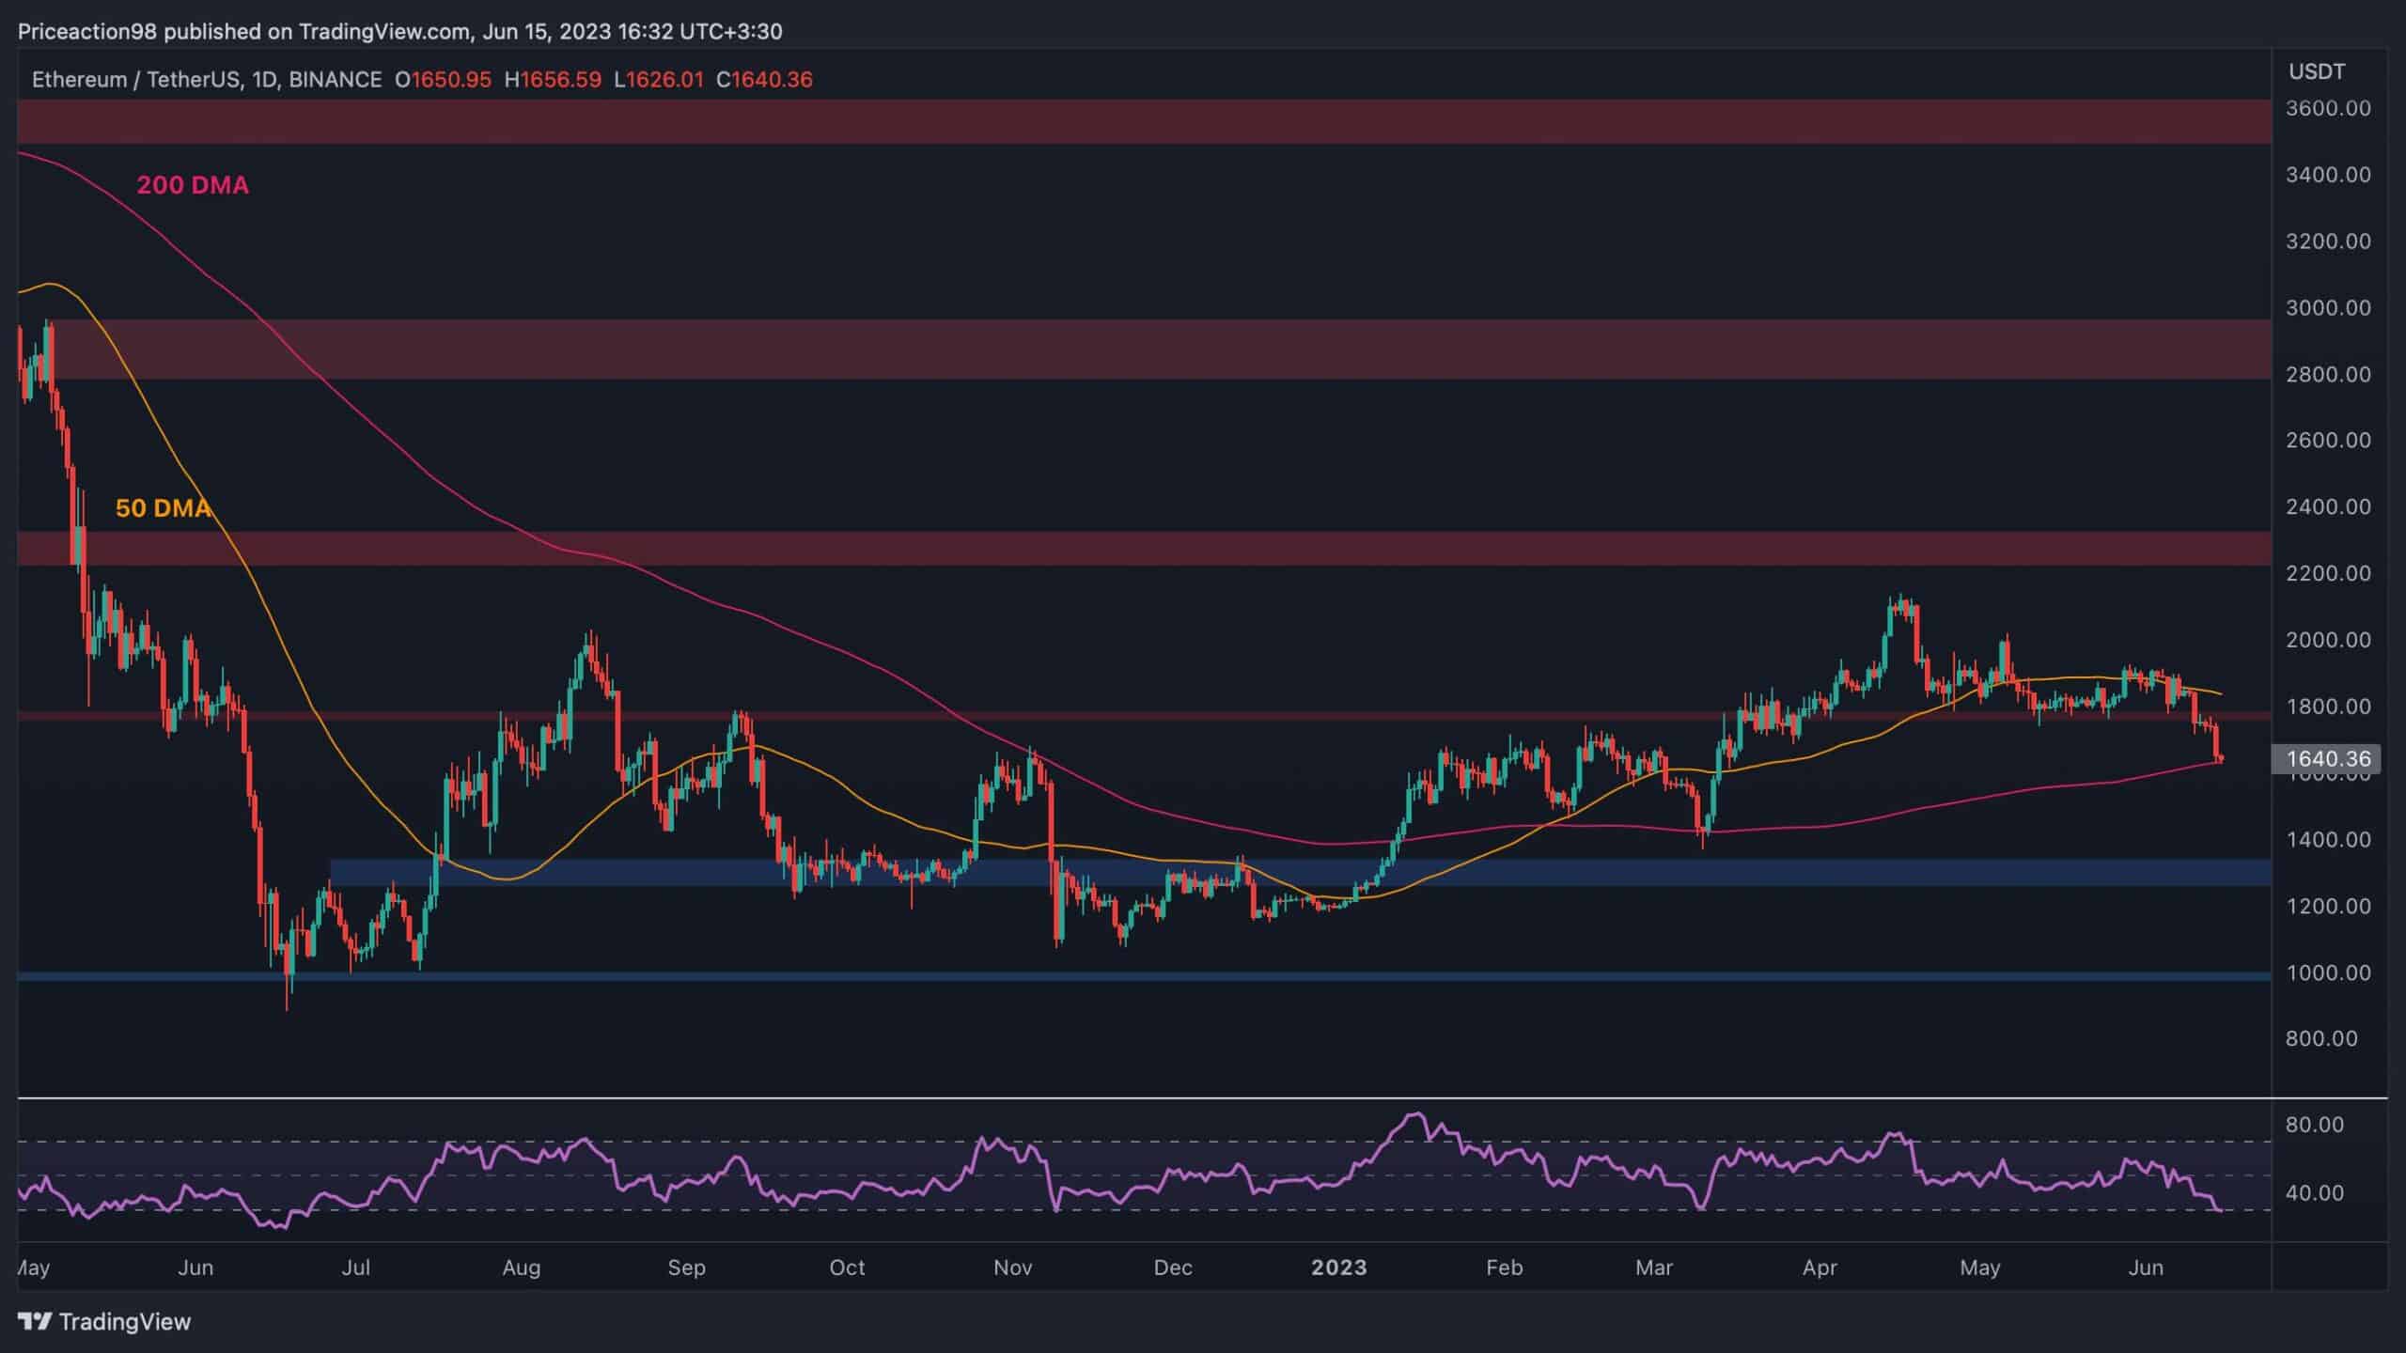Click the 2000.00 price axis label
This screenshot has height=1353, width=2406.
click(x=2327, y=640)
